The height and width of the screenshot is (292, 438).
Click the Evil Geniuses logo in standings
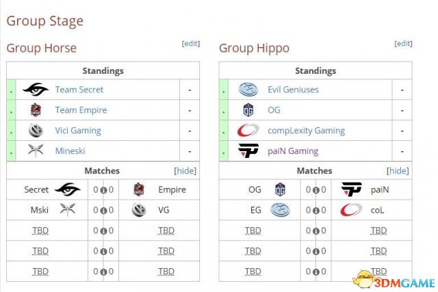click(248, 90)
